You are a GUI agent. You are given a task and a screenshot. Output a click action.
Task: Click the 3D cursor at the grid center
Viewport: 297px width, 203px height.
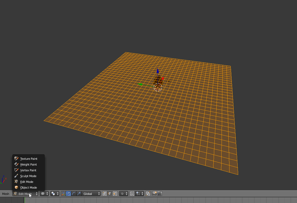(x=157, y=88)
